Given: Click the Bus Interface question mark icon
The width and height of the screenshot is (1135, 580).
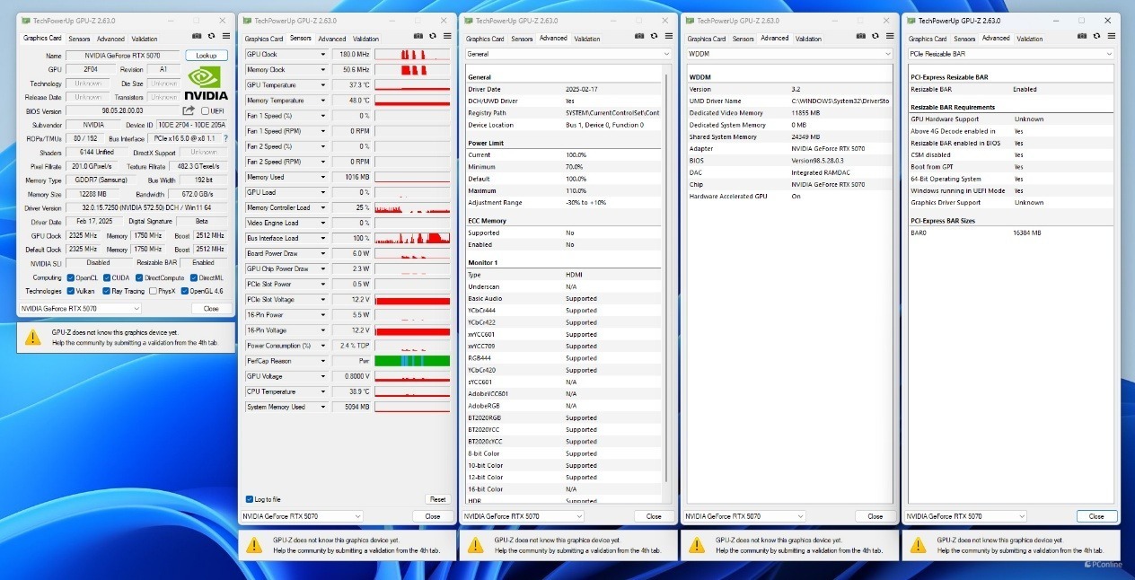Looking at the screenshot, I should tap(224, 138).
